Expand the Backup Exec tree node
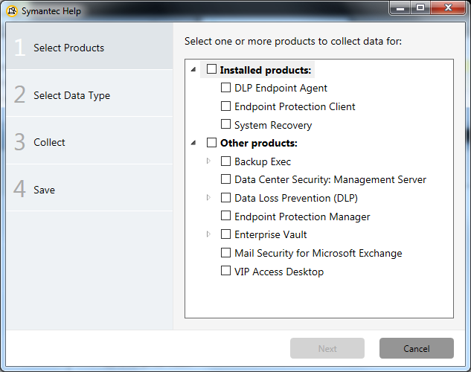This screenshot has width=471, height=372. click(x=208, y=161)
